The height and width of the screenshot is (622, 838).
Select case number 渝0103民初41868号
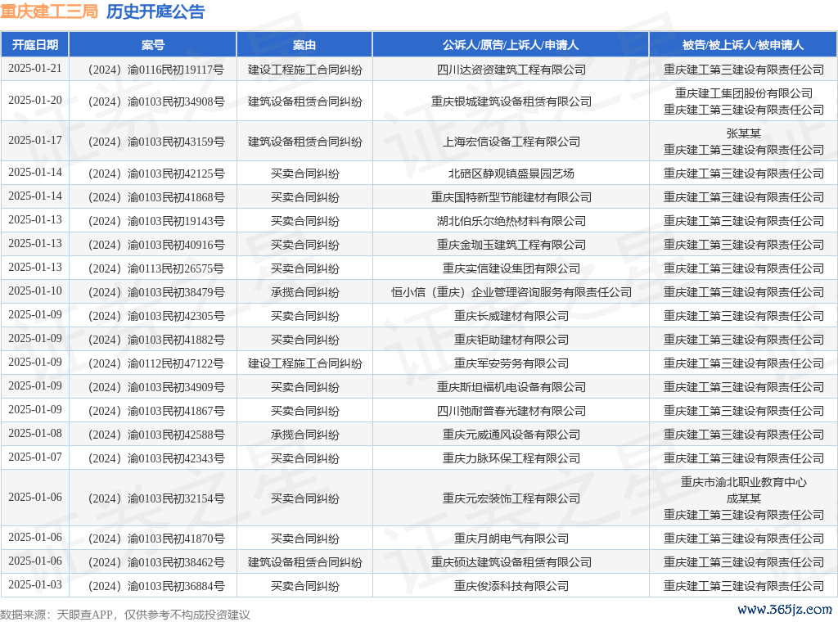(156, 197)
